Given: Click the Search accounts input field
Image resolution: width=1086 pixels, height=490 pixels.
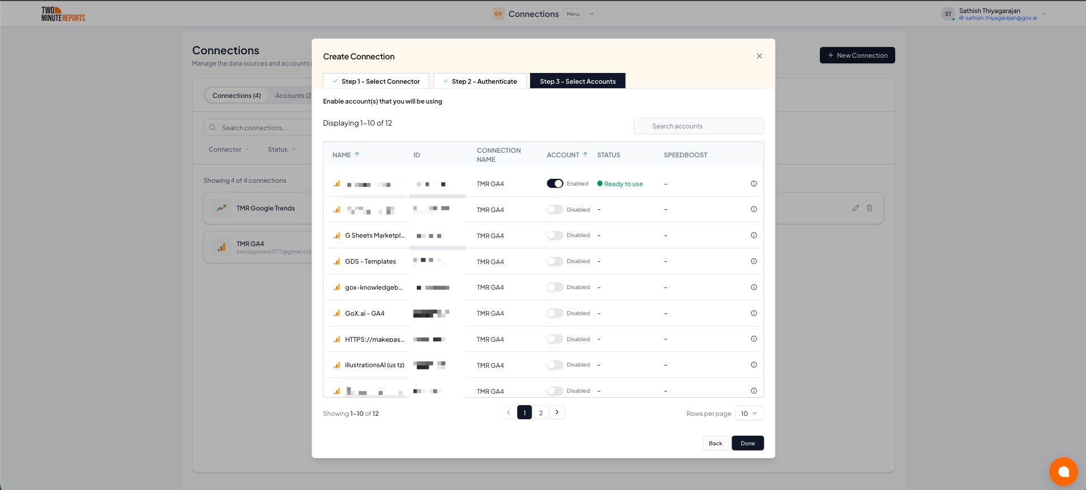Looking at the screenshot, I should (699, 126).
